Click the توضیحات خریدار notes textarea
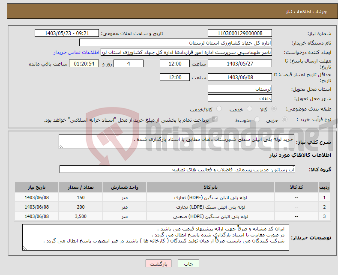 pyautogui.click(x=156, y=237)
